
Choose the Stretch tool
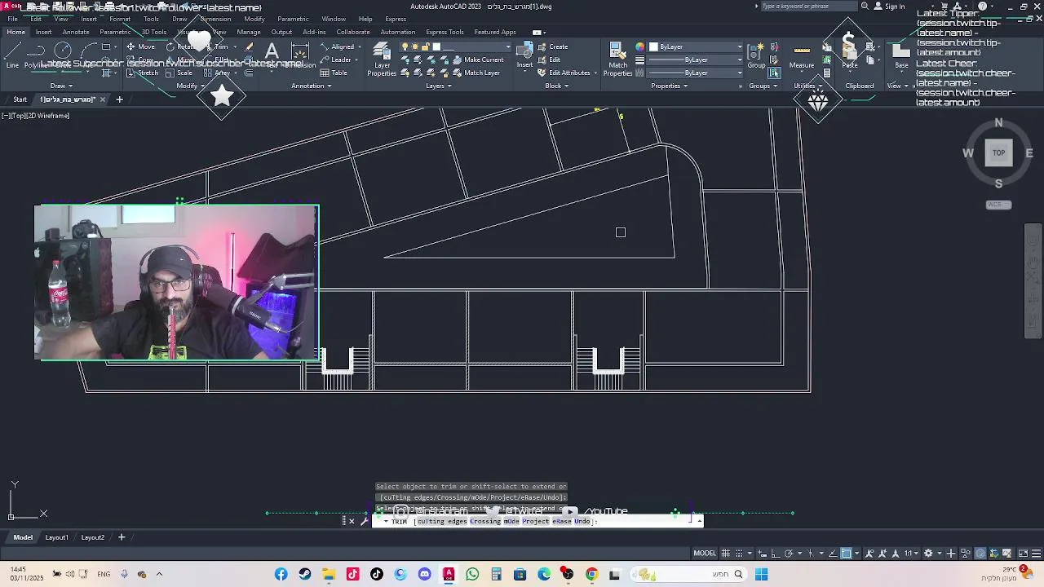142,73
